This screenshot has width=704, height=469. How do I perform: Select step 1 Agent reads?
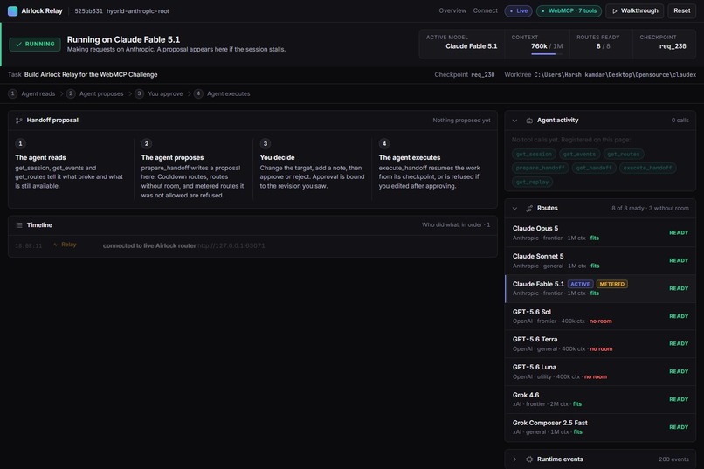(x=31, y=93)
